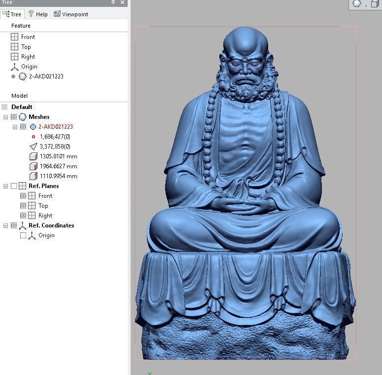382x375 pixels.
Task: Click the Right plane icon in Feature section
Action: 15,57
